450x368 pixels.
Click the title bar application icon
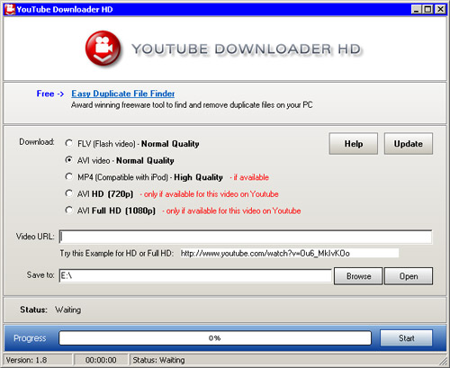[10, 9]
